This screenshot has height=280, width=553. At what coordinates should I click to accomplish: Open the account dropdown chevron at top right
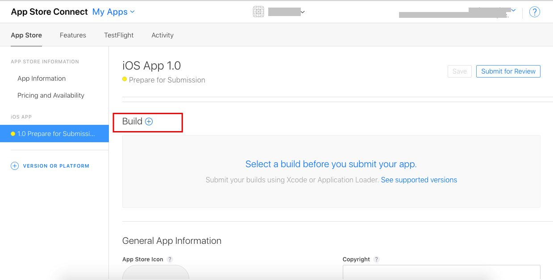coord(513,10)
